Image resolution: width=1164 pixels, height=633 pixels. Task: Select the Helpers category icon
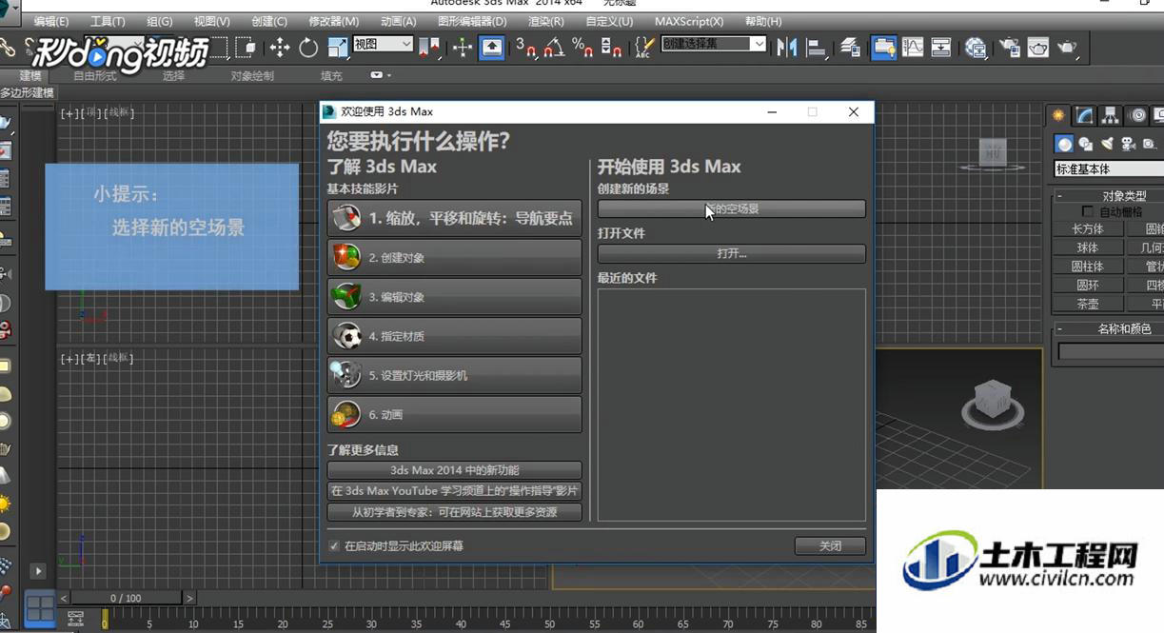[x=1150, y=145]
